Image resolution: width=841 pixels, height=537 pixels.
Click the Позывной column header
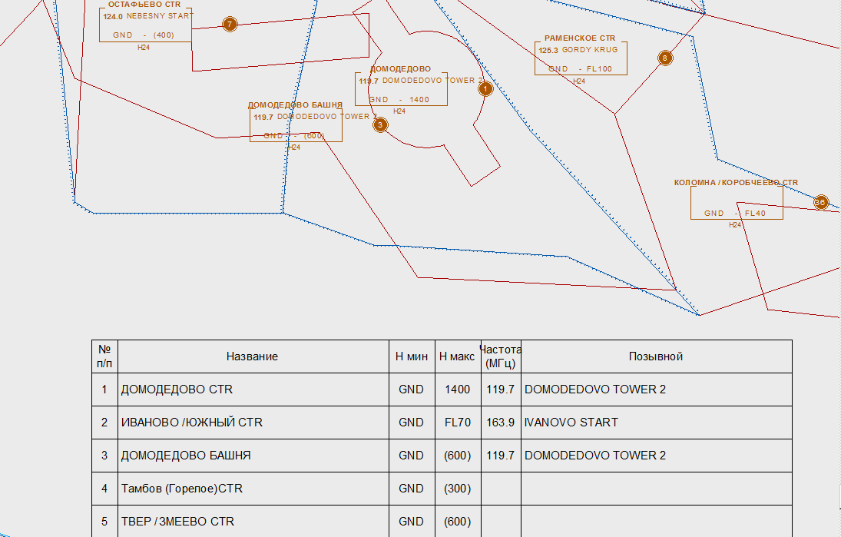pyautogui.click(x=656, y=356)
